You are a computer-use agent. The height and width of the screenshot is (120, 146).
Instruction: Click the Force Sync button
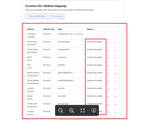tap(56, 16)
